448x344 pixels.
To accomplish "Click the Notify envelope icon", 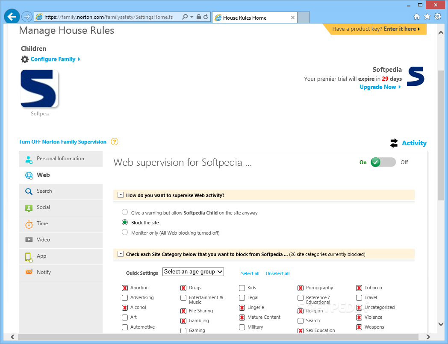I will tap(29, 272).
